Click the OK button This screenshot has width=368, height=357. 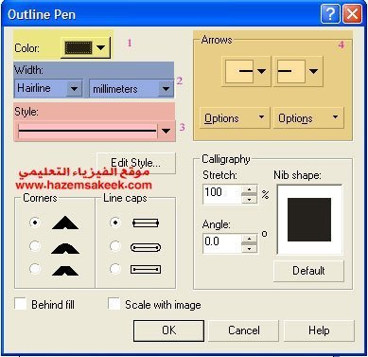[x=168, y=330]
